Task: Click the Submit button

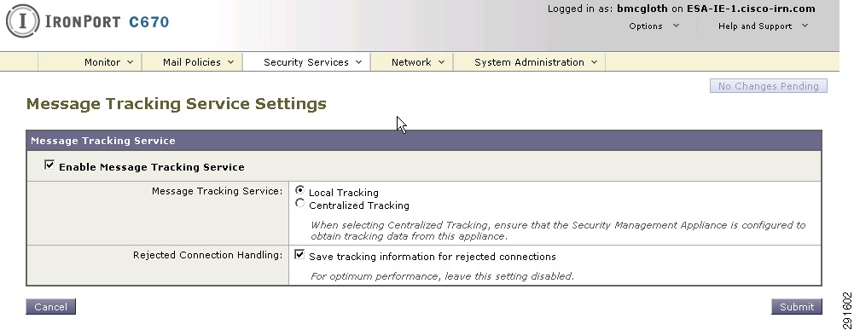Action: [796, 307]
